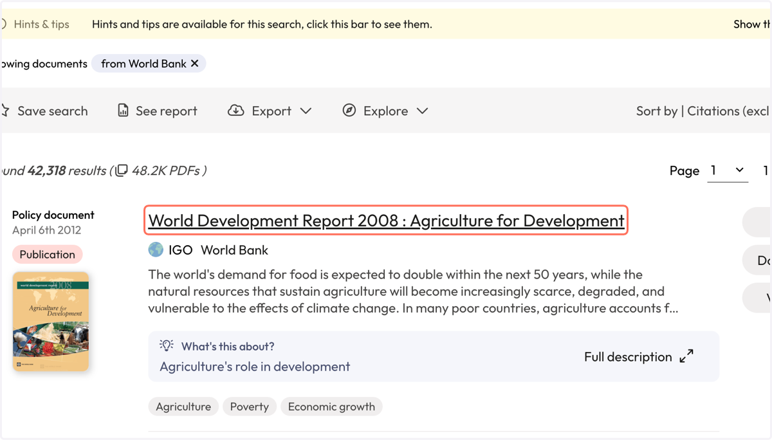The width and height of the screenshot is (772, 440).
Task: Click the Save search star icon
Action: [x=5, y=111]
